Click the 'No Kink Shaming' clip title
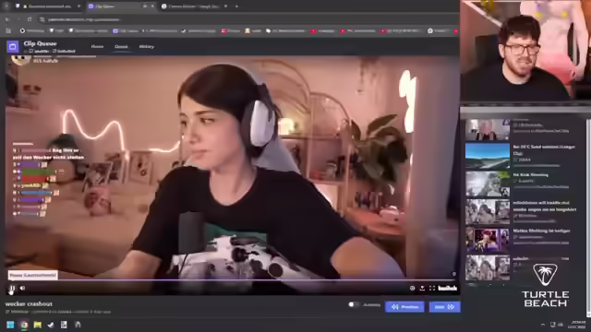This screenshot has width=591, height=332. [531, 175]
